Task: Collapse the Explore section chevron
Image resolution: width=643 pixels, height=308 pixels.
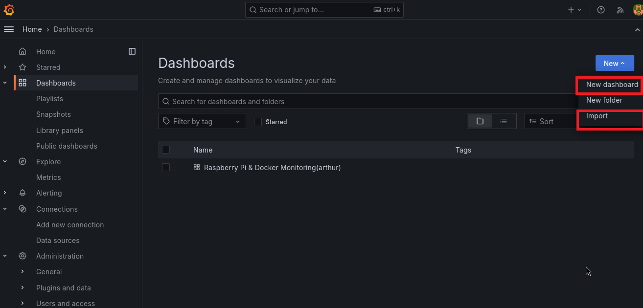Action: tap(5, 162)
